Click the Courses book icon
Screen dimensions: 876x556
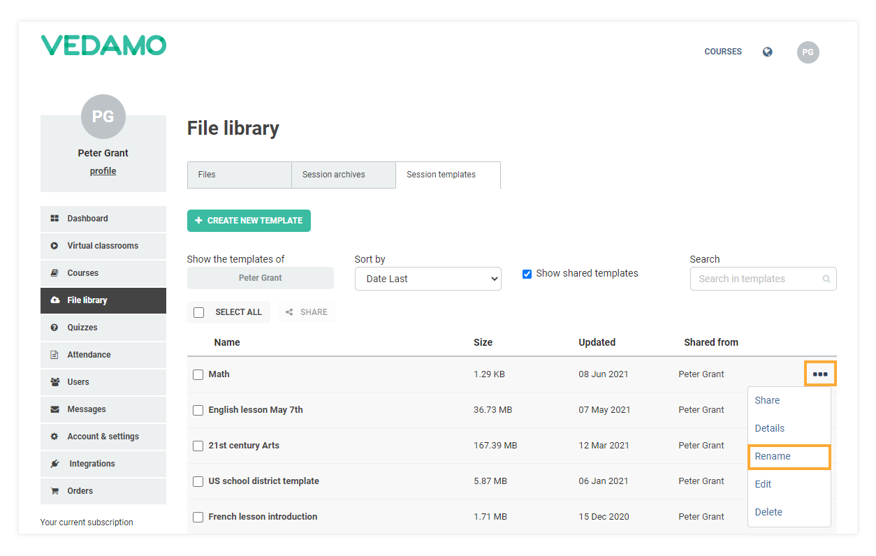point(54,273)
